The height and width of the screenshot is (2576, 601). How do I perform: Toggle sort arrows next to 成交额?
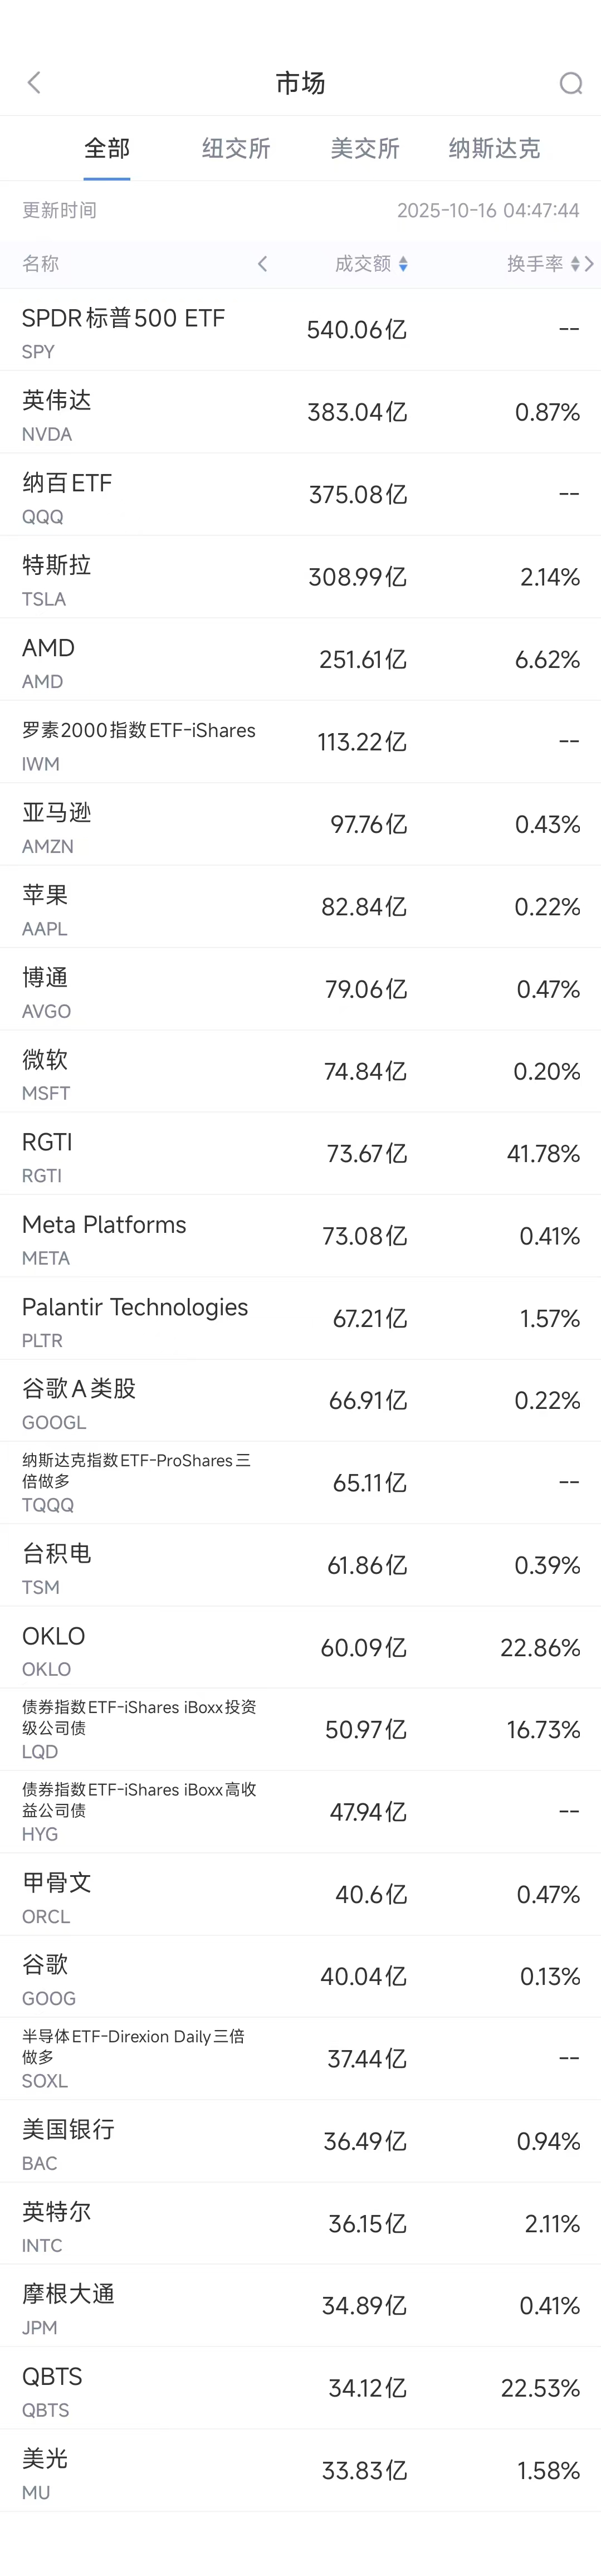pyautogui.click(x=403, y=264)
